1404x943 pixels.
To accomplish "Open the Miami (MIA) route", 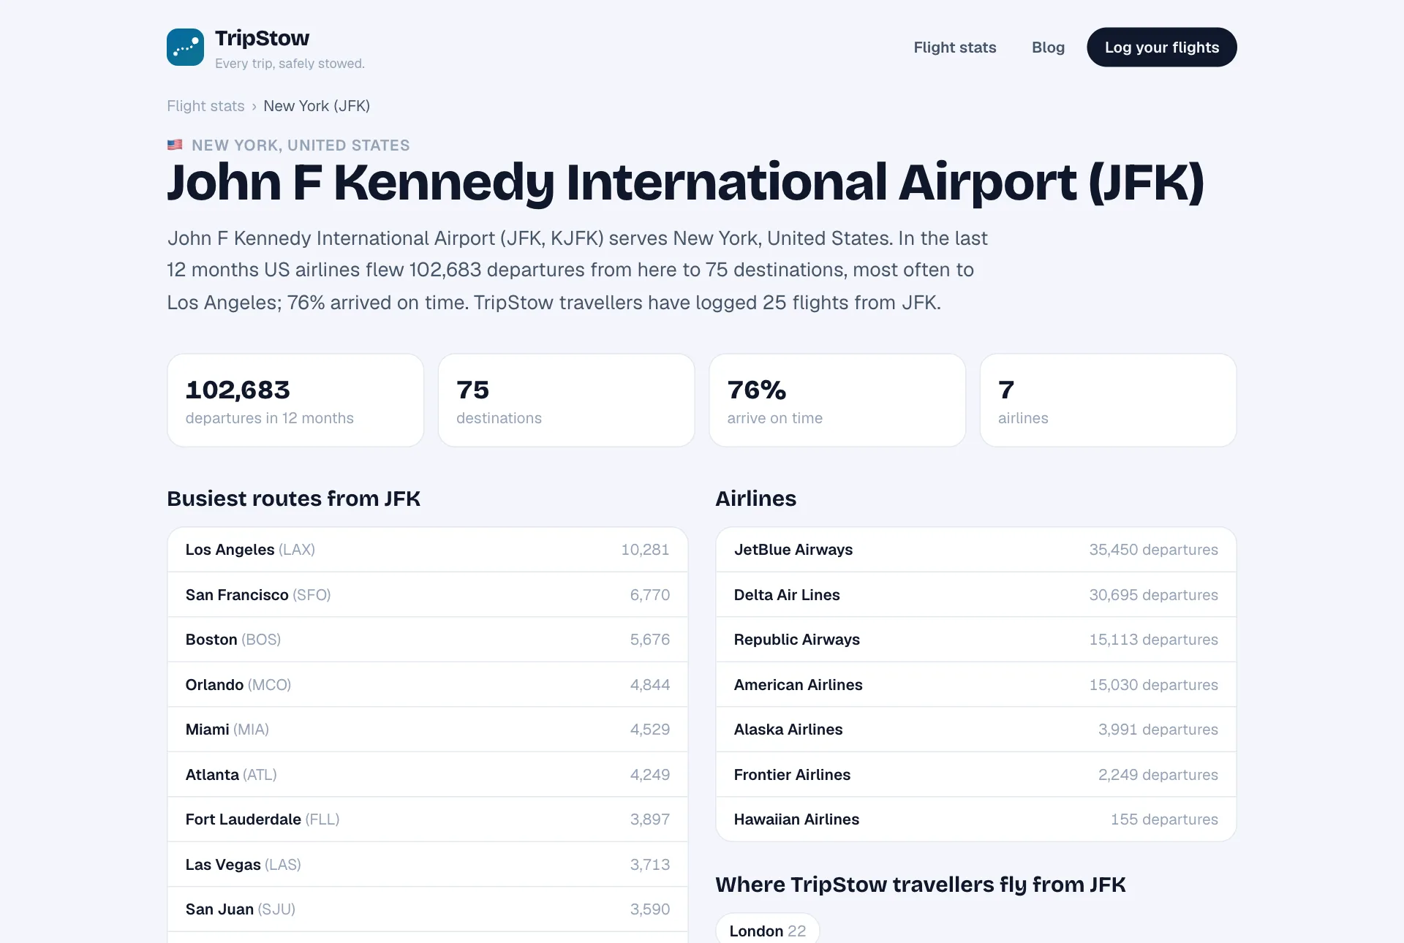I will [x=427, y=730].
